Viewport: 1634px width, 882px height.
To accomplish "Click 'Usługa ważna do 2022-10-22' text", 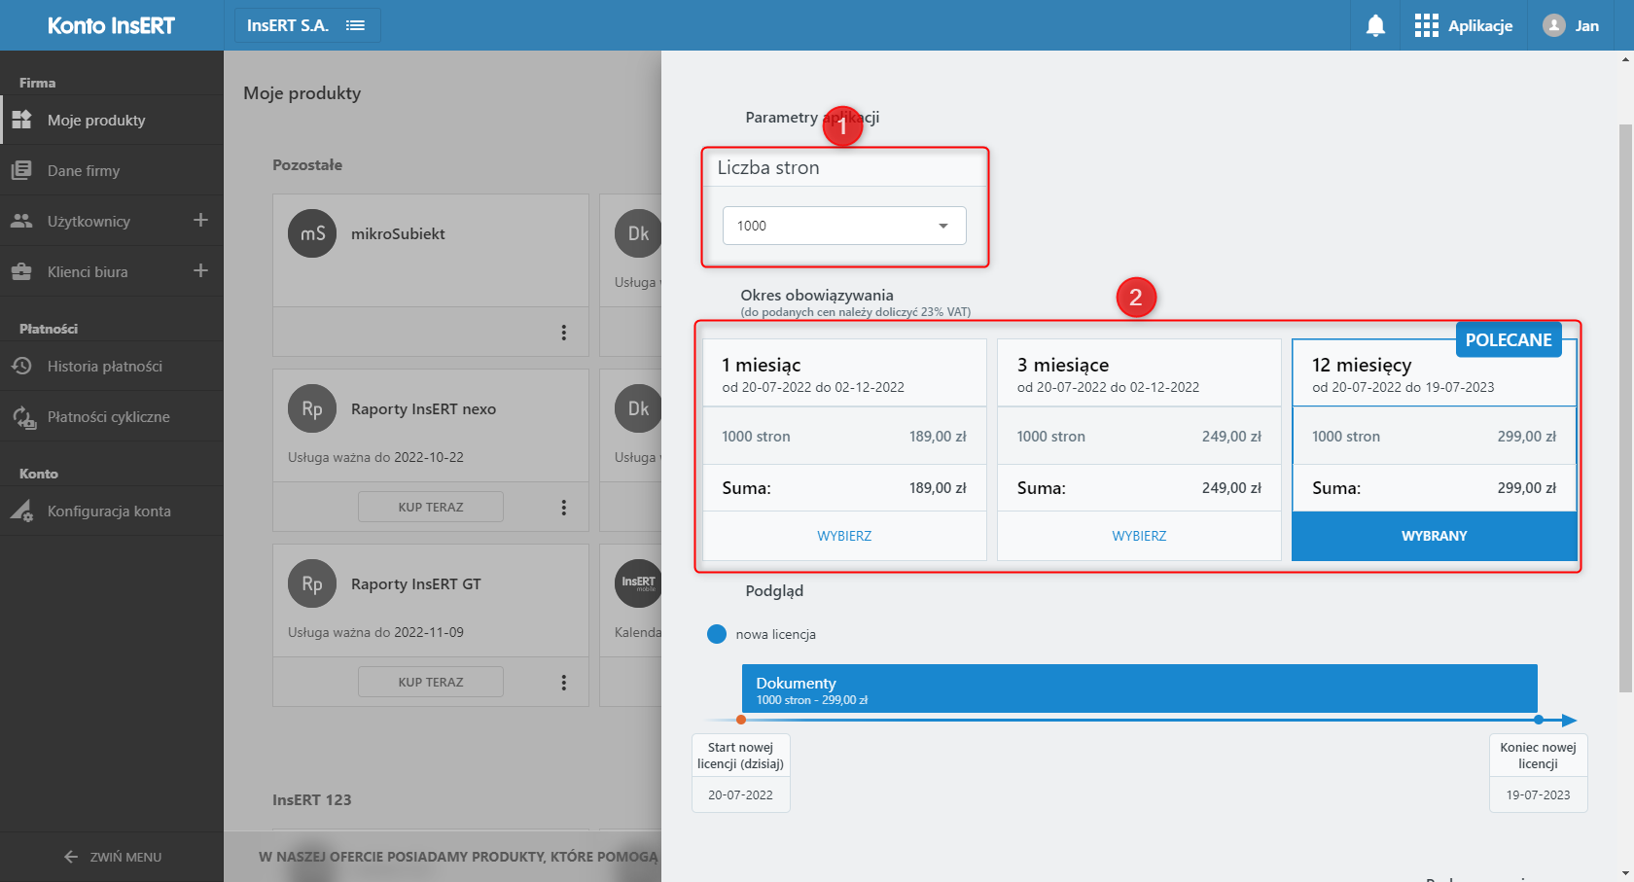I will (x=375, y=457).
